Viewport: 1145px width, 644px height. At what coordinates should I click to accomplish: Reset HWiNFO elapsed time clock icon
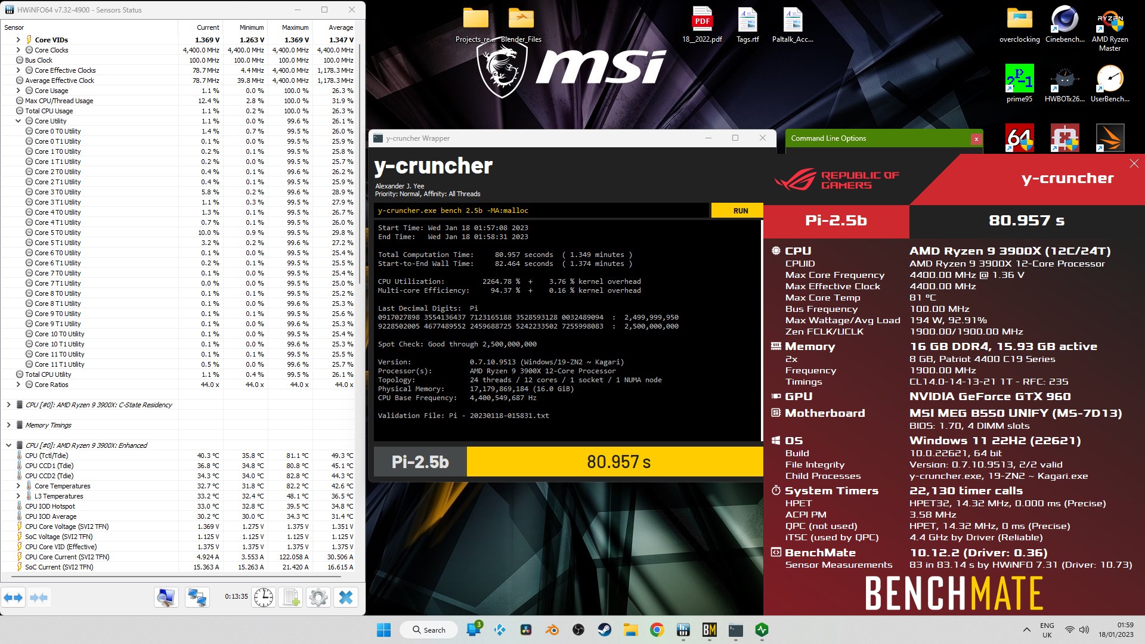[263, 597]
